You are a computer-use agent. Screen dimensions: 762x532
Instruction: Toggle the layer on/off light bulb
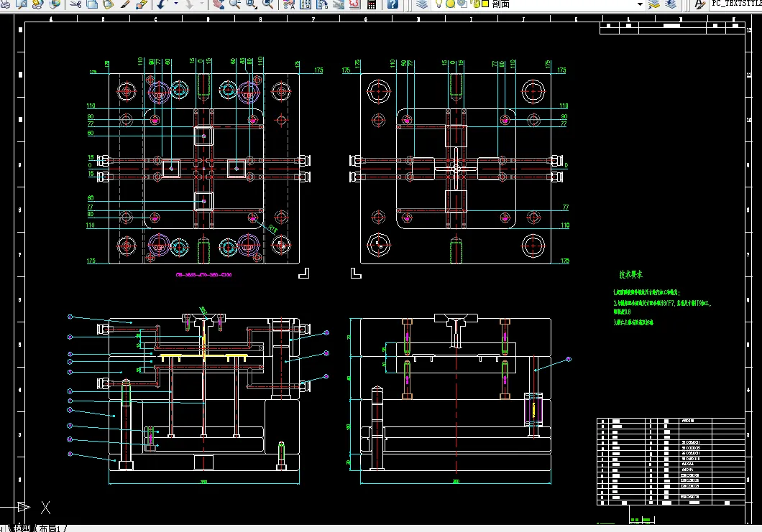pos(439,4)
